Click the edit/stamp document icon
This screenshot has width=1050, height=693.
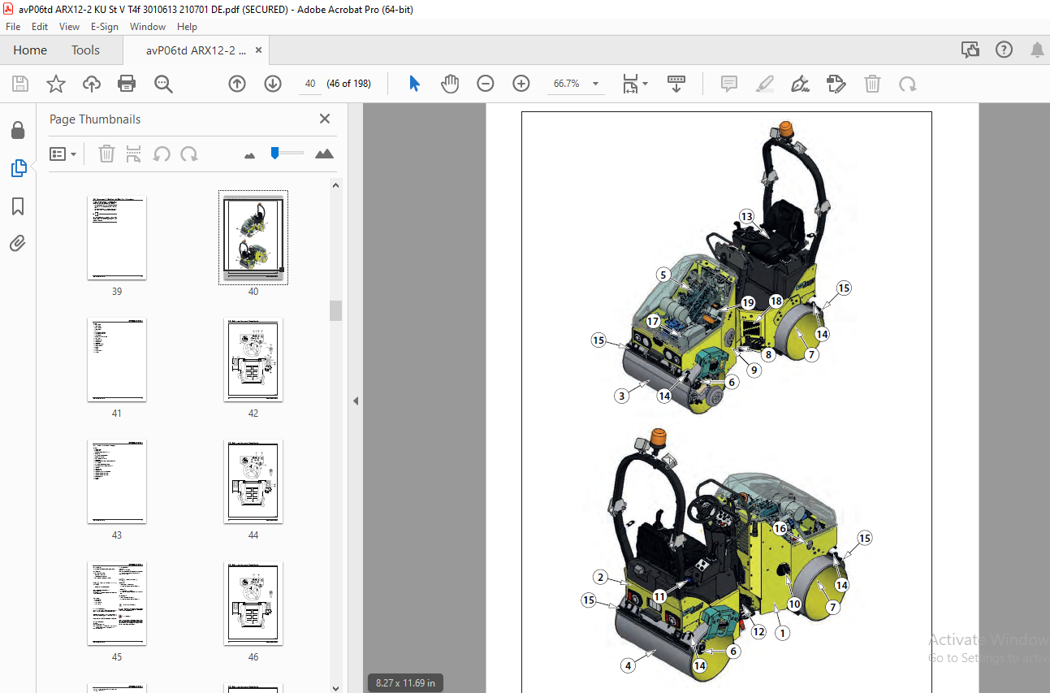[836, 84]
